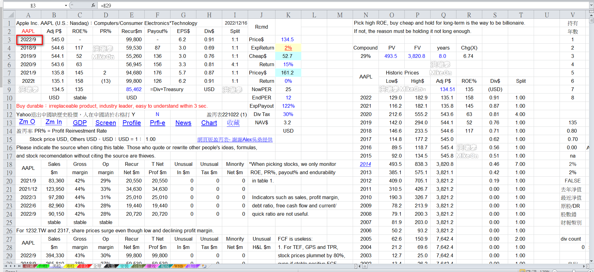The height and width of the screenshot is (272, 594).
Task: Select column A header
Action: click(28, 15)
